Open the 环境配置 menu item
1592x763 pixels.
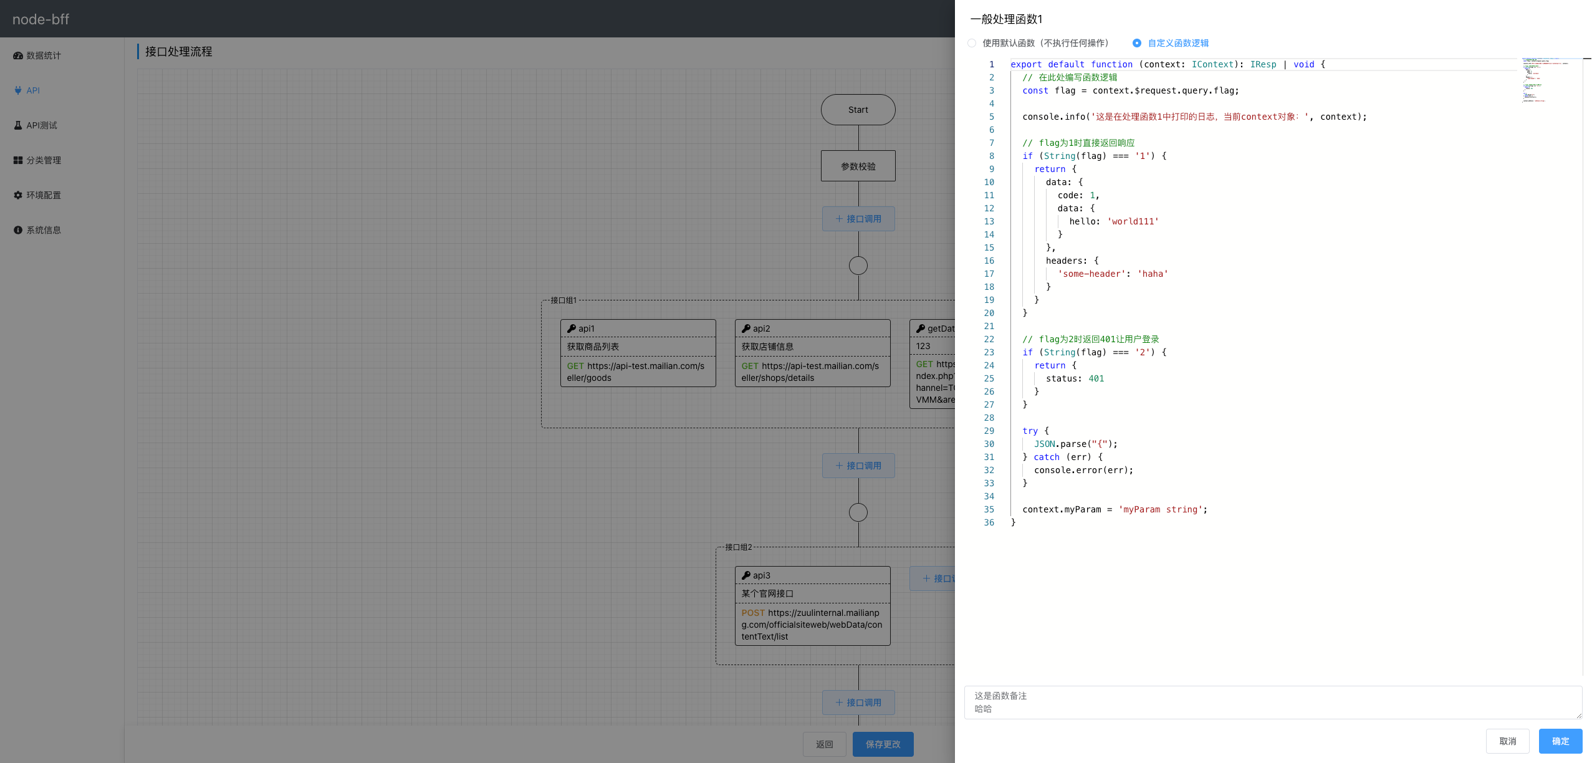[x=44, y=195]
